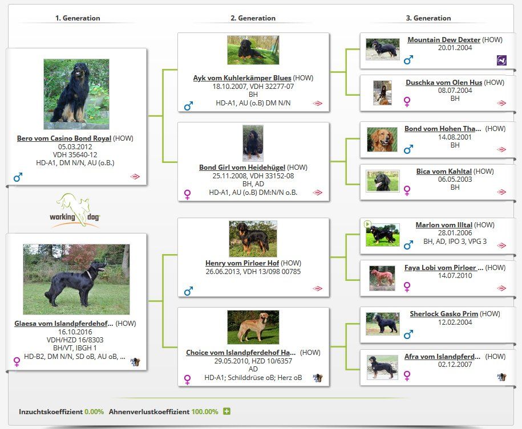Play video on Marlon vom Illtal thumbnail
The height and width of the screenshot is (429, 522).
tap(367, 224)
